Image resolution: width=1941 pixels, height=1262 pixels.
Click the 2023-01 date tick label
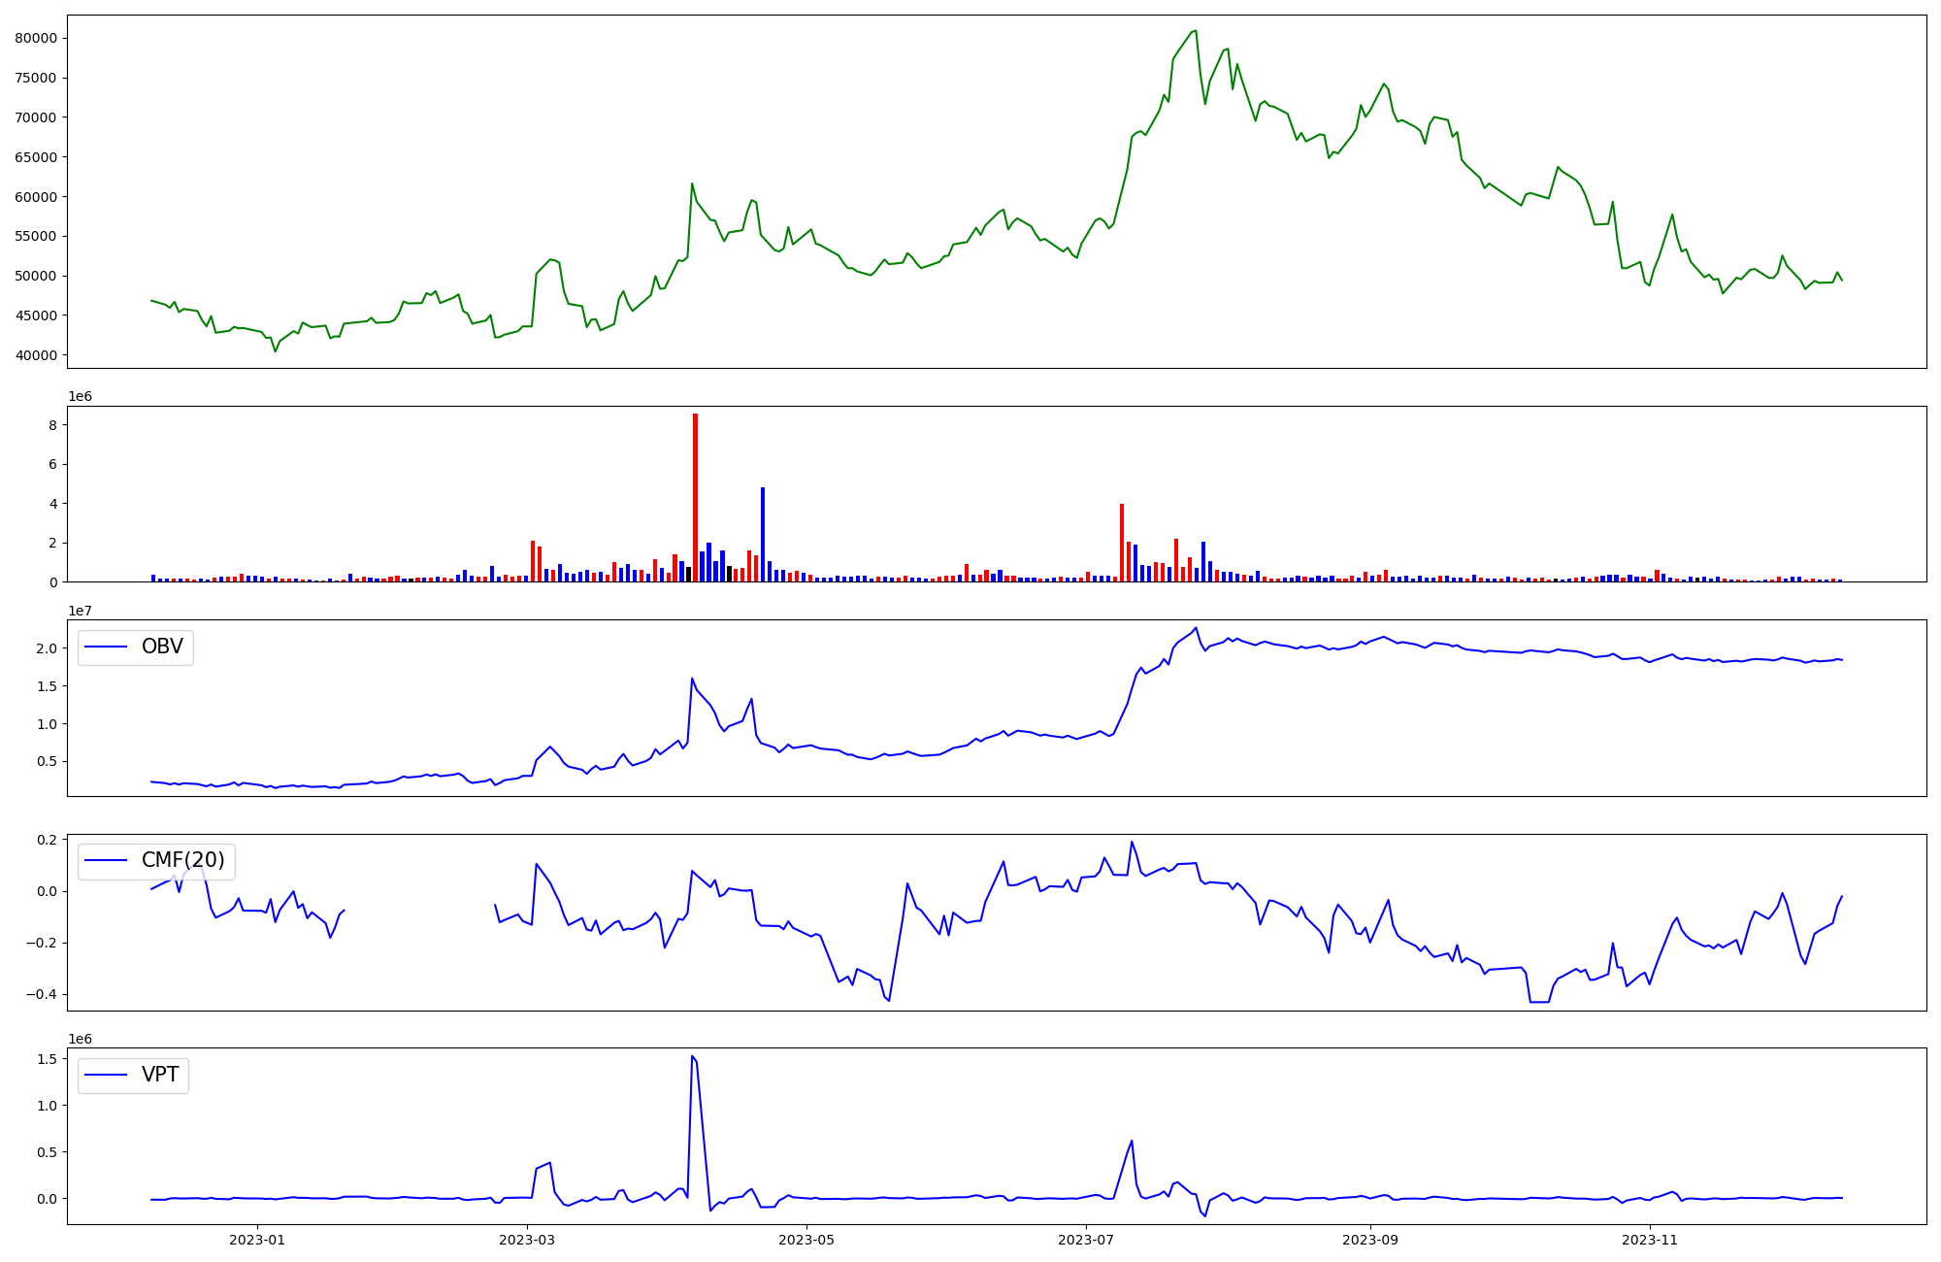click(x=257, y=1239)
